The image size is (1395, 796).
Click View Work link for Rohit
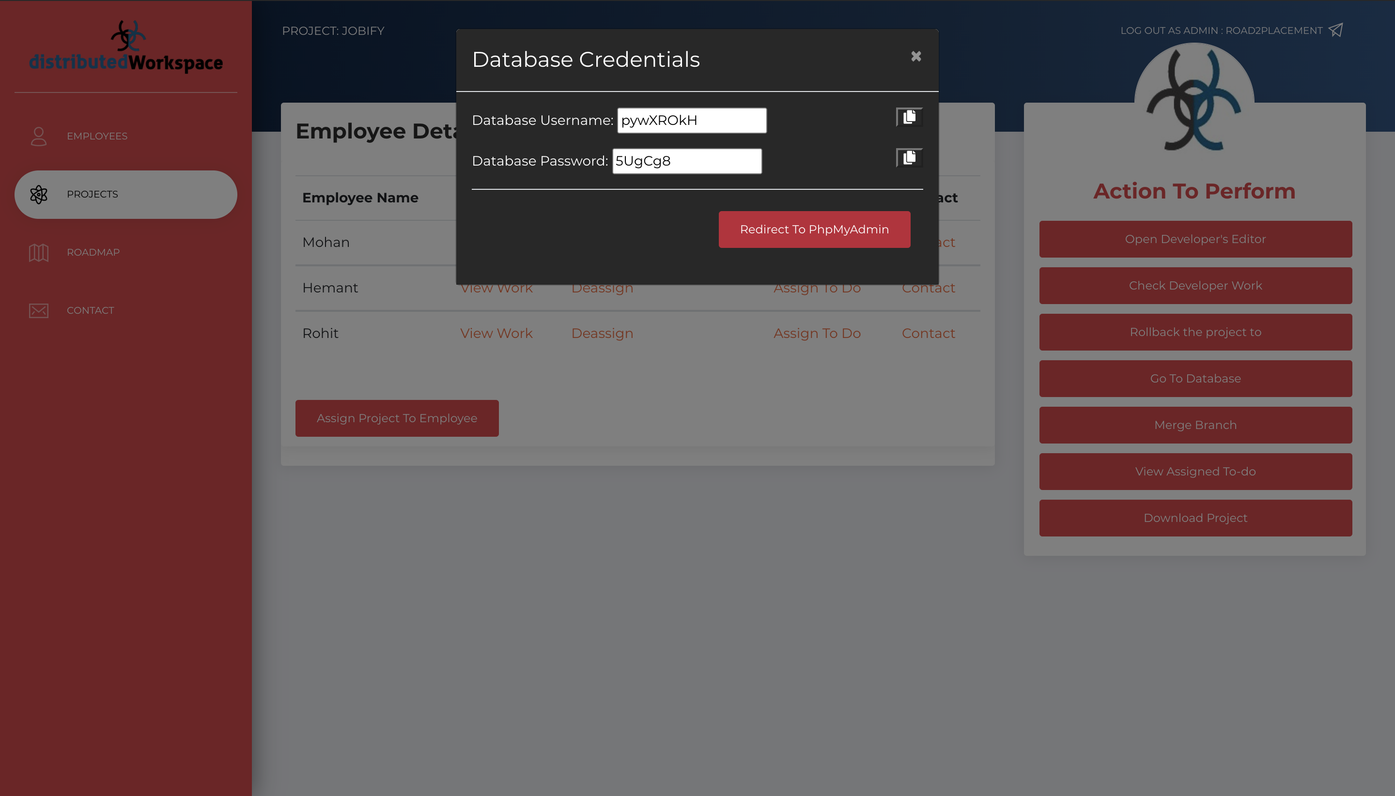496,334
